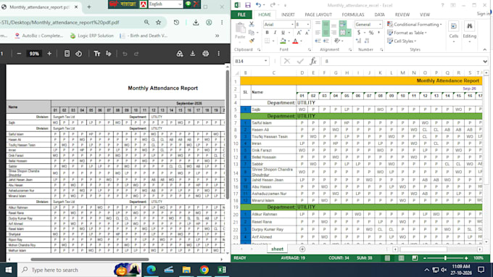
Task: Toggle underline in Excel ribbon
Action: 283,33
